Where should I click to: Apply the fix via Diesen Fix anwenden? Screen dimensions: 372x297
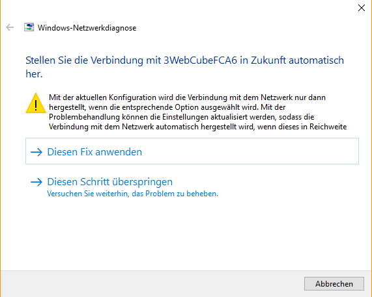[94, 152]
